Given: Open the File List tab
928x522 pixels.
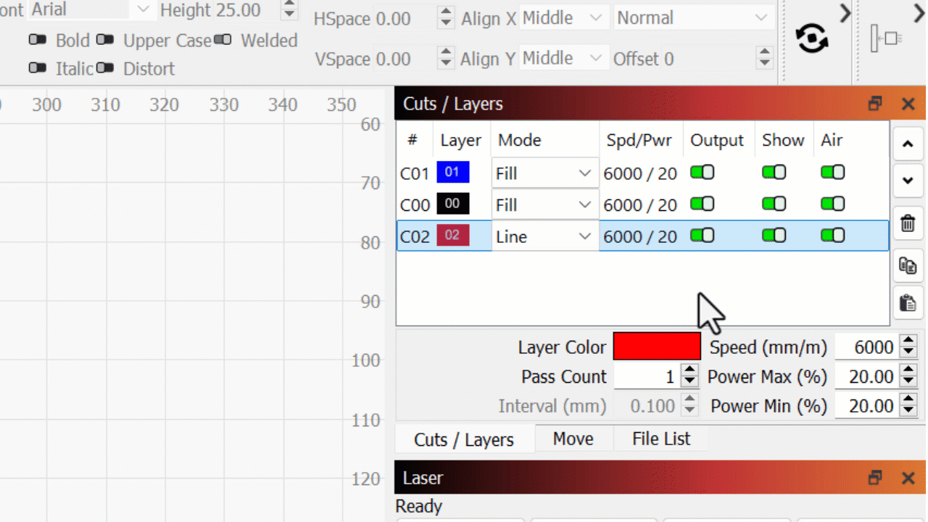Looking at the screenshot, I should [660, 439].
